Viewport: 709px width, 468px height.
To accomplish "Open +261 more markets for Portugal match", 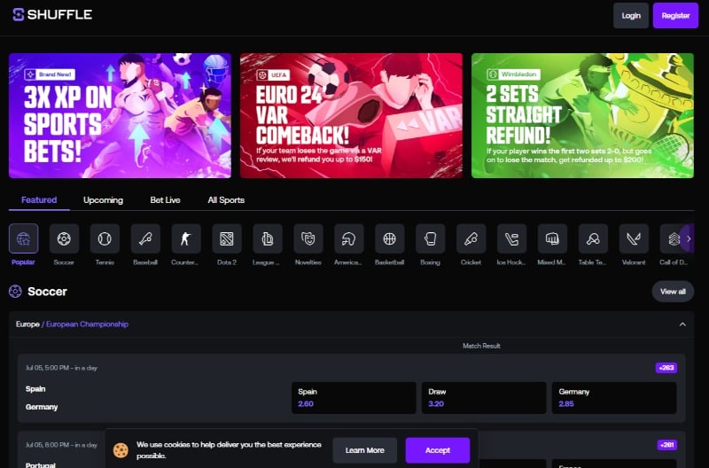I will pyautogui.click(x=667, y=445).
